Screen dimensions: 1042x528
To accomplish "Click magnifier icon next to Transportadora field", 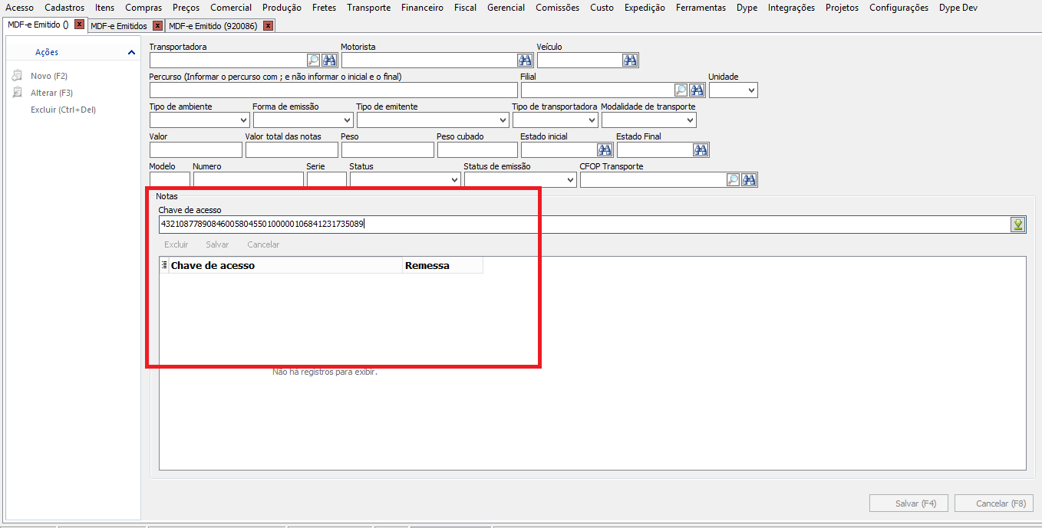I will [x=313, y=60].
